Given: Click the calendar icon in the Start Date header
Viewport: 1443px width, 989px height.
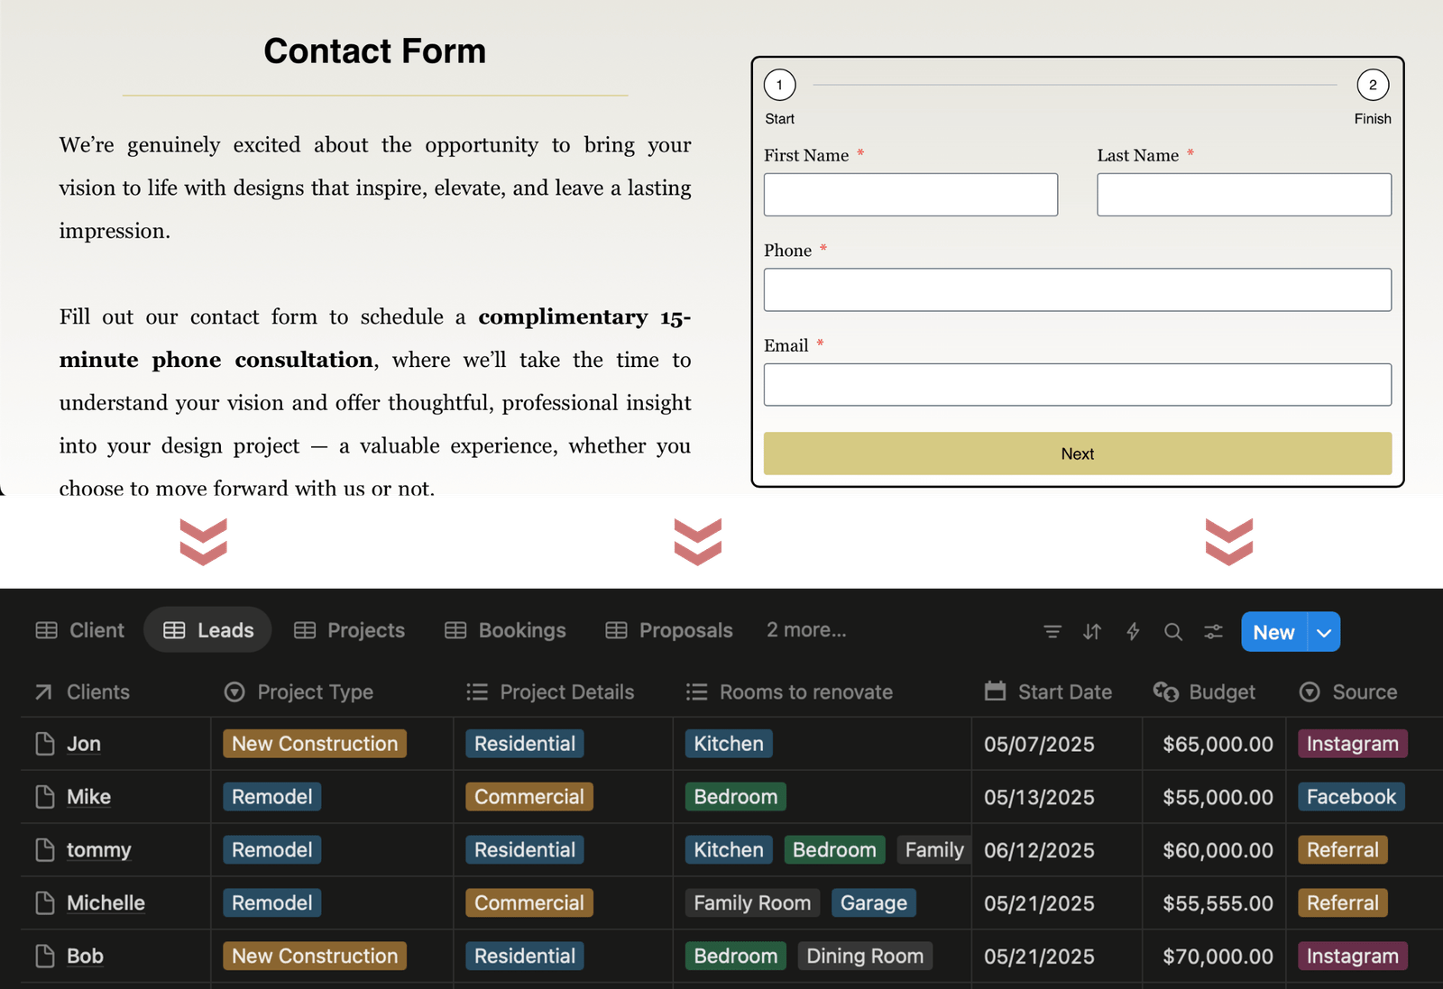Looking at the screenshot, I should coord(995,691).
